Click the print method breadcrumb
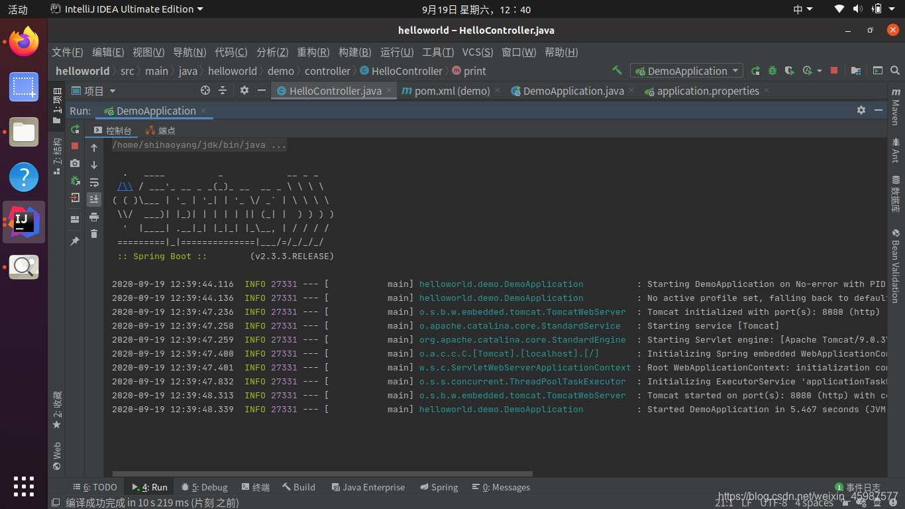This screenshot has height=509, width=905. point(469,71)
